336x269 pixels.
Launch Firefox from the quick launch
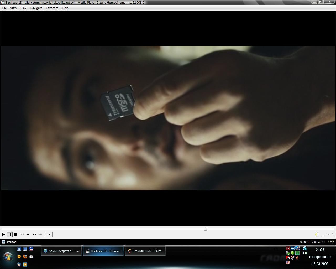click(x=25, y=257)
